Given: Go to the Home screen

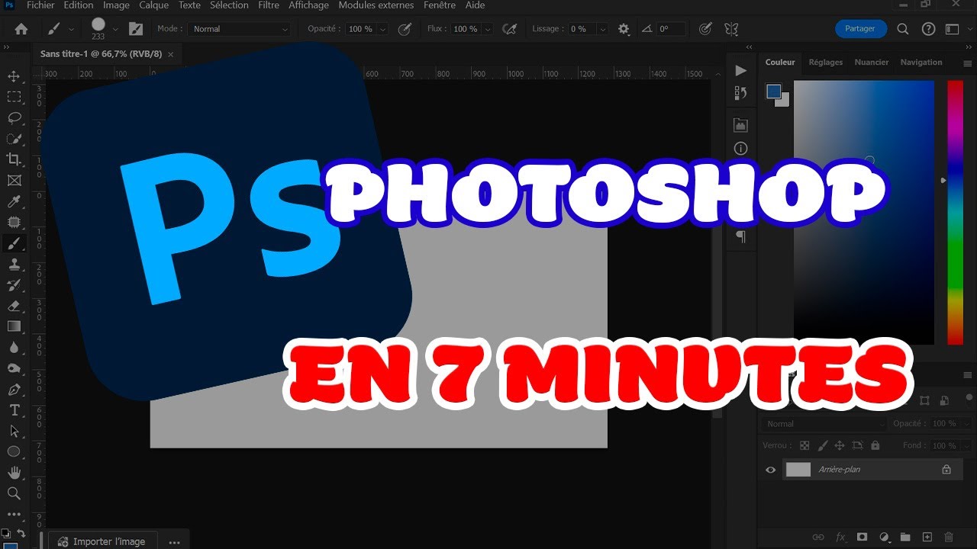Looking at the screenshot, I should click(21, 29).
